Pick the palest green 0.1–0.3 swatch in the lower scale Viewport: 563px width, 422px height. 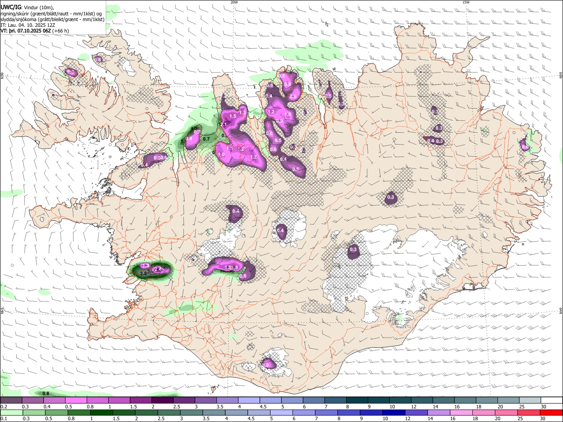click(x=11, y=412)
